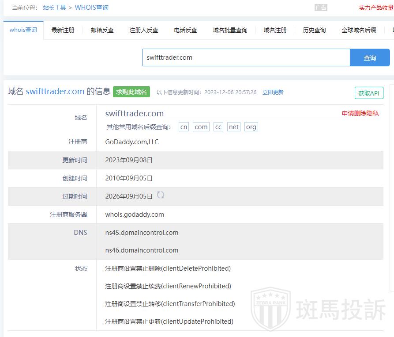Select 注册人反查 tab
Image resolution: width=394 pixels, height=337 pixels.
click(143, 30)
